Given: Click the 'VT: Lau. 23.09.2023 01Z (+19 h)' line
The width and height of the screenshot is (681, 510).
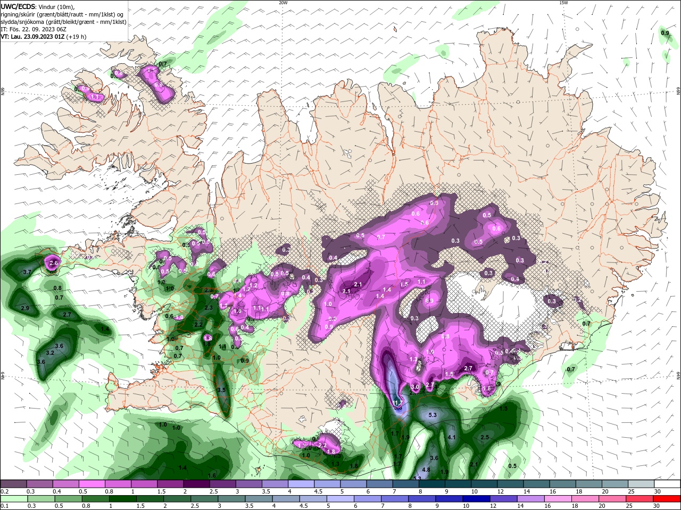Looking at the screenshot, I should [x=44, y=37].
